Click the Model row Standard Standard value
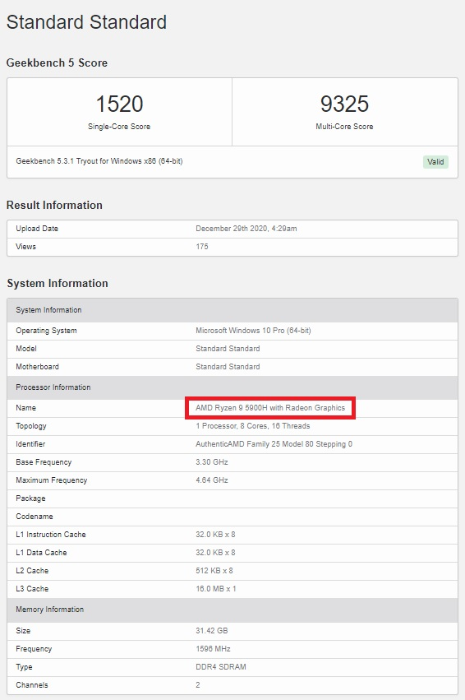 (228, 349)
